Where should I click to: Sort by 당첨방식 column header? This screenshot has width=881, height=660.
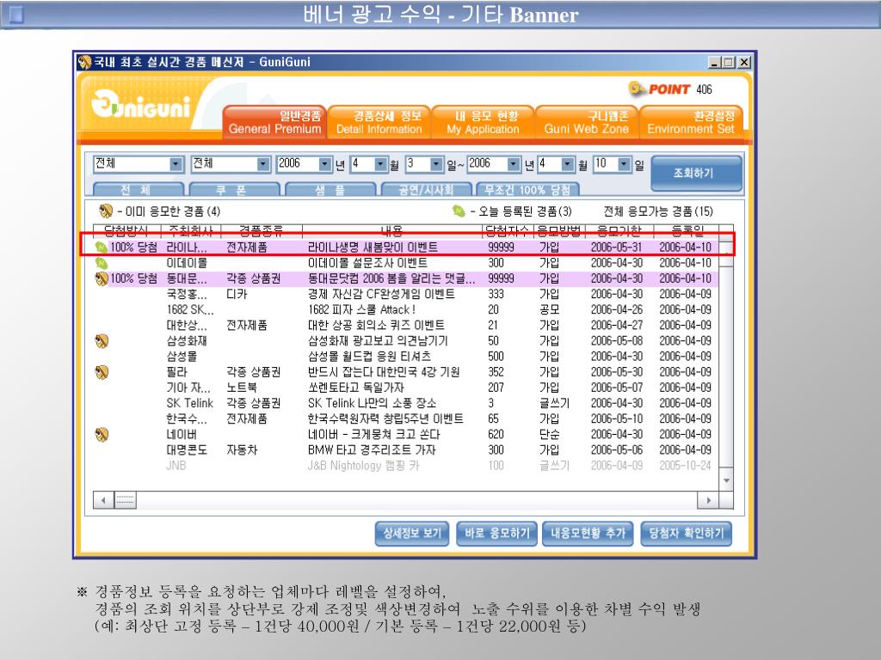[126, 230]
